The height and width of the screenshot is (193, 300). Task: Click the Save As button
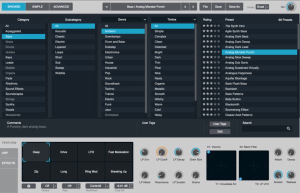click(x=234, y=6)
